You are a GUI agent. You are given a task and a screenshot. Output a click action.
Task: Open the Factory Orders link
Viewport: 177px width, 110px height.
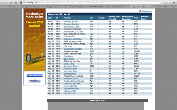pyautogui.click(x=70, y=91)
